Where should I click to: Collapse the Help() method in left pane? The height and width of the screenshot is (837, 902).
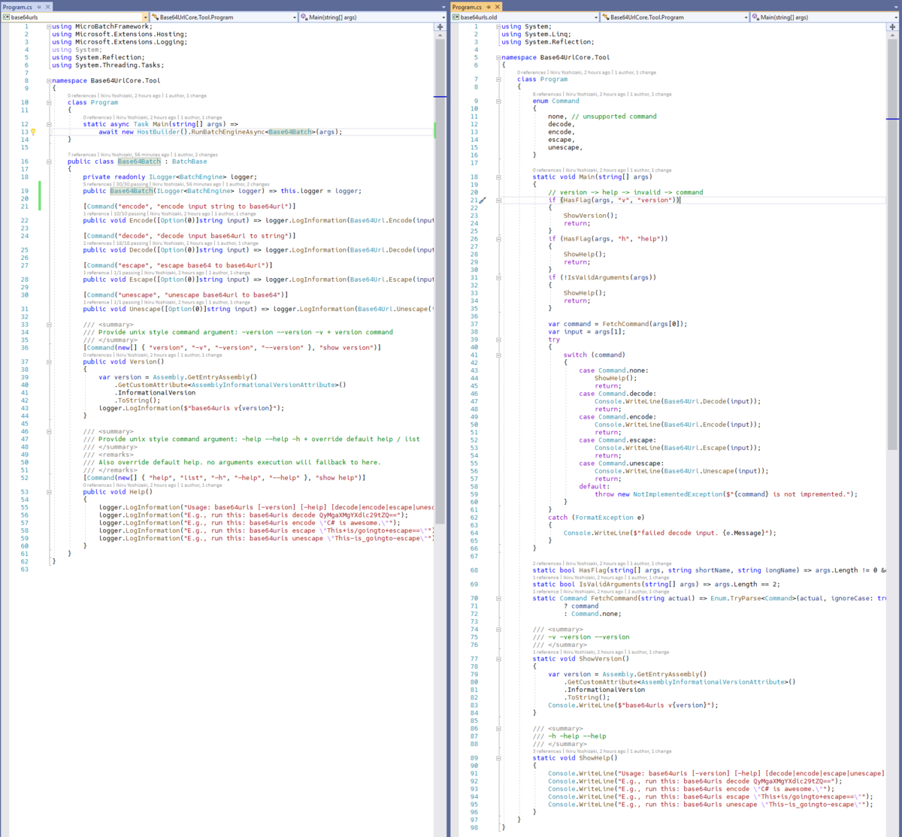coord(49,492)
